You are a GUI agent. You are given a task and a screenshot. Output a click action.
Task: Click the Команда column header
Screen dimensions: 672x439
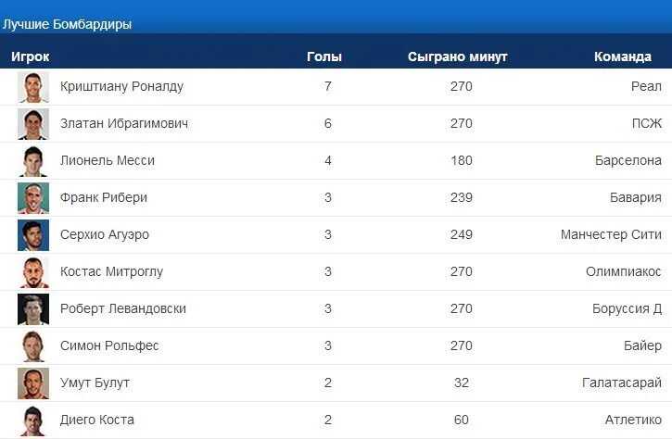[x=623, y=56]
